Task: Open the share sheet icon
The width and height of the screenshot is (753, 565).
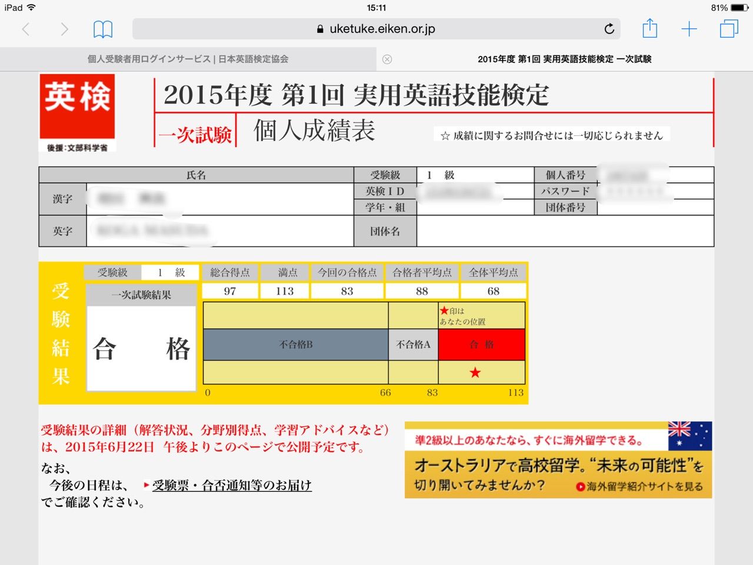Action: coord(649,28)
